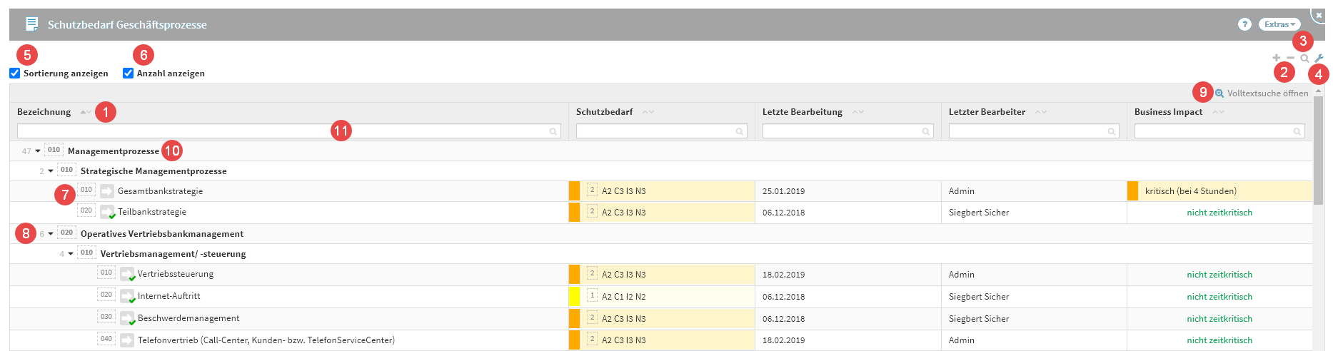Click the minus collapse-all icon
The image size is (1333, 351).
pos(1290,58)
